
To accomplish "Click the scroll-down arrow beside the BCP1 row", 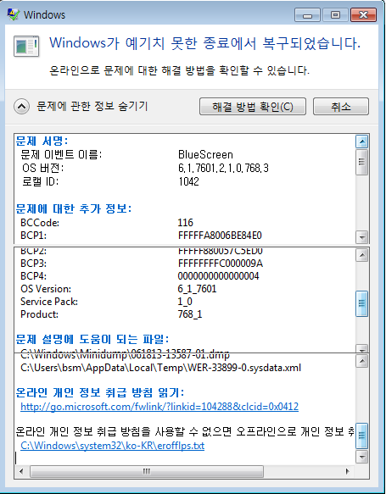I will point(361,236).
